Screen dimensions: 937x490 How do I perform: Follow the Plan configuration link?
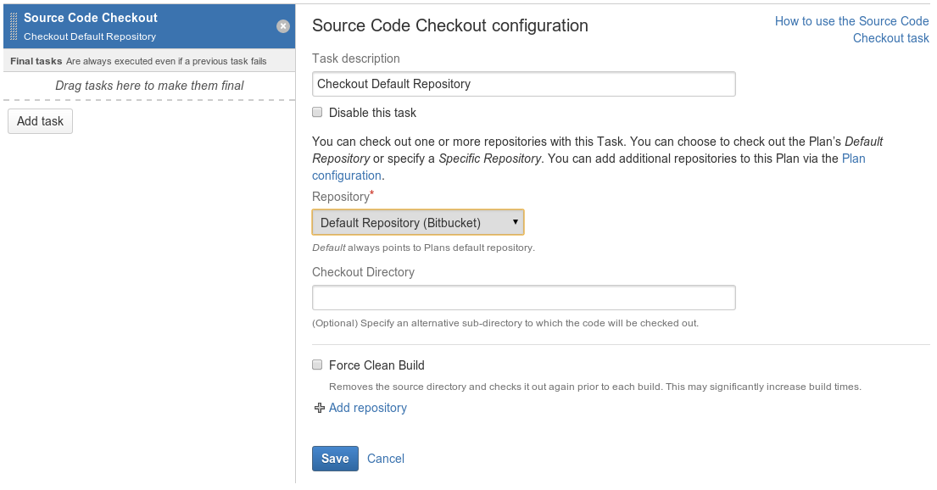pos(588,167)
